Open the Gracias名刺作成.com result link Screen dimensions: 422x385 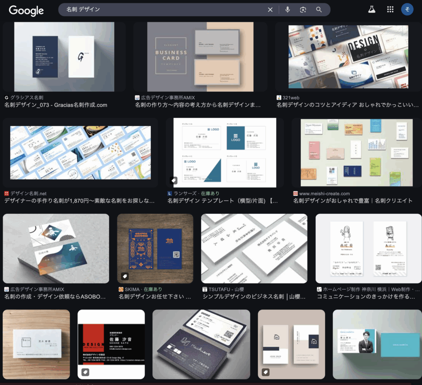coord(56,105)
